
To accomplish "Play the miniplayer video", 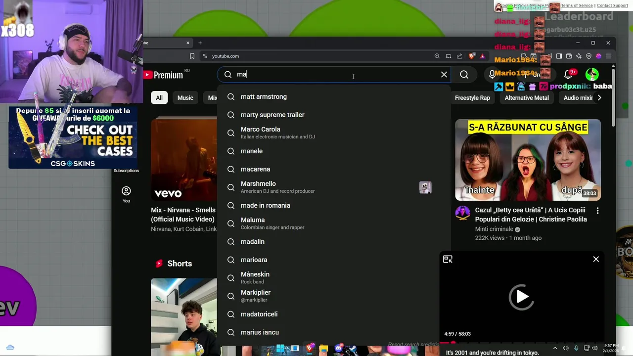I will (522, 297).
